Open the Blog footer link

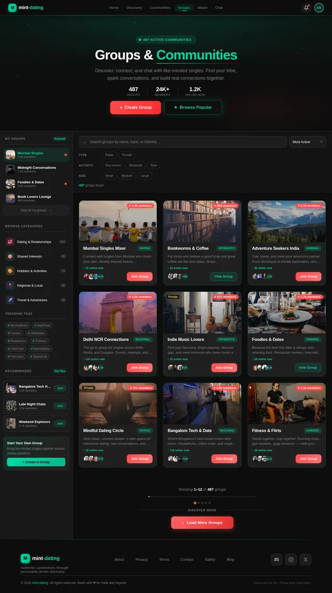[x=230, y=559]
